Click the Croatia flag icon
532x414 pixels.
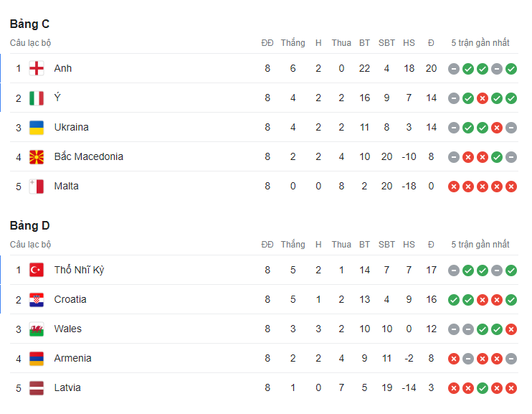point(37,300)
